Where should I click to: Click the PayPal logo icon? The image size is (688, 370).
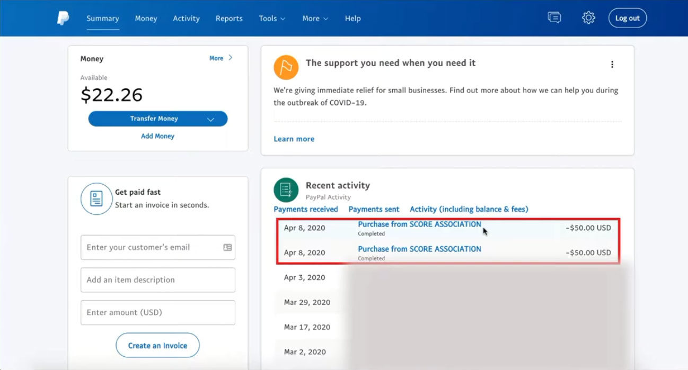pos(63,18)
